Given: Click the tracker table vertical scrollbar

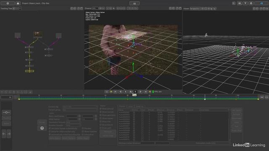Looking at the screenshot, I should [x=229, y=126].
